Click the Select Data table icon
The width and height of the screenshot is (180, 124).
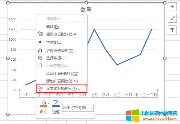(x=40, y=58)
